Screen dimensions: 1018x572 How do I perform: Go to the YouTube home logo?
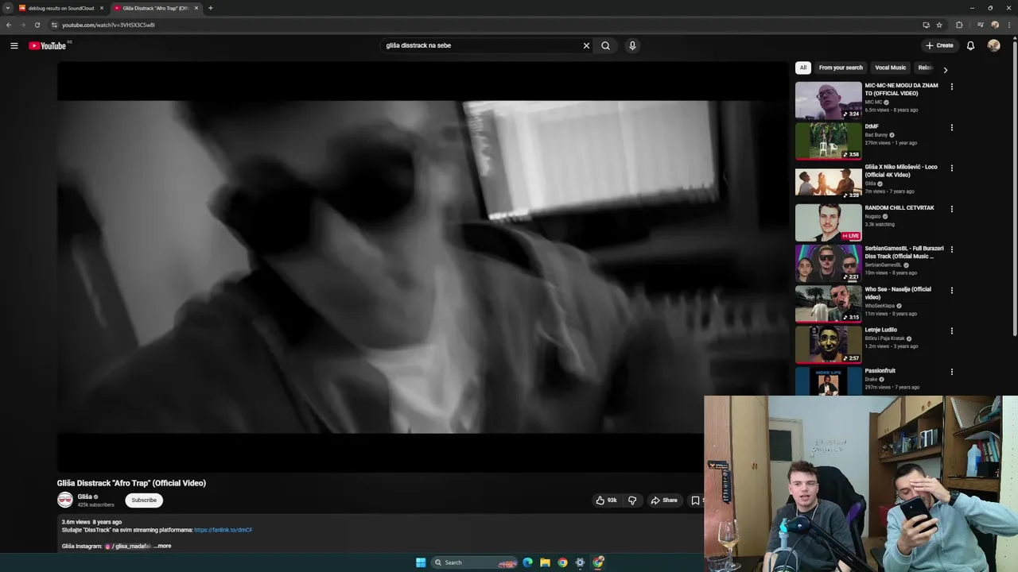click(48, 45)
